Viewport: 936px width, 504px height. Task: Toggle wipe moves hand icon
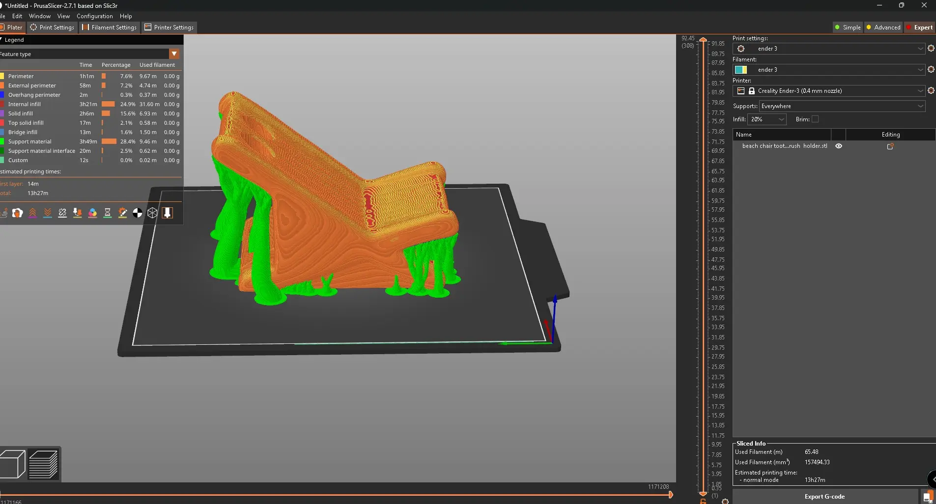coord(18,213)
